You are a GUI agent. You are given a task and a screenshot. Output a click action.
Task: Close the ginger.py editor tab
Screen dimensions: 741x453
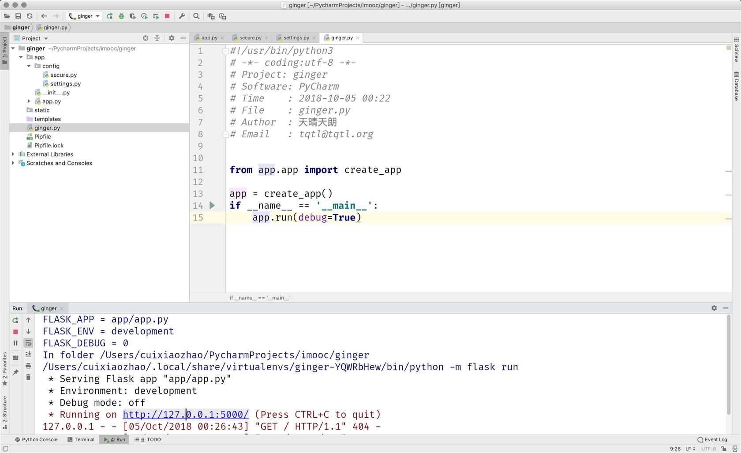[358, 38]
